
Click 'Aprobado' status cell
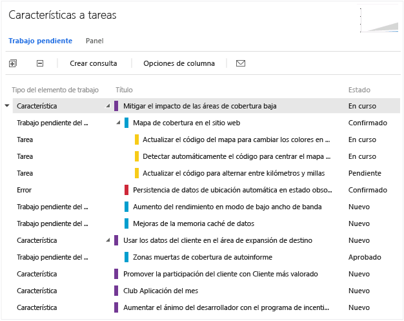tap(365, 257)
